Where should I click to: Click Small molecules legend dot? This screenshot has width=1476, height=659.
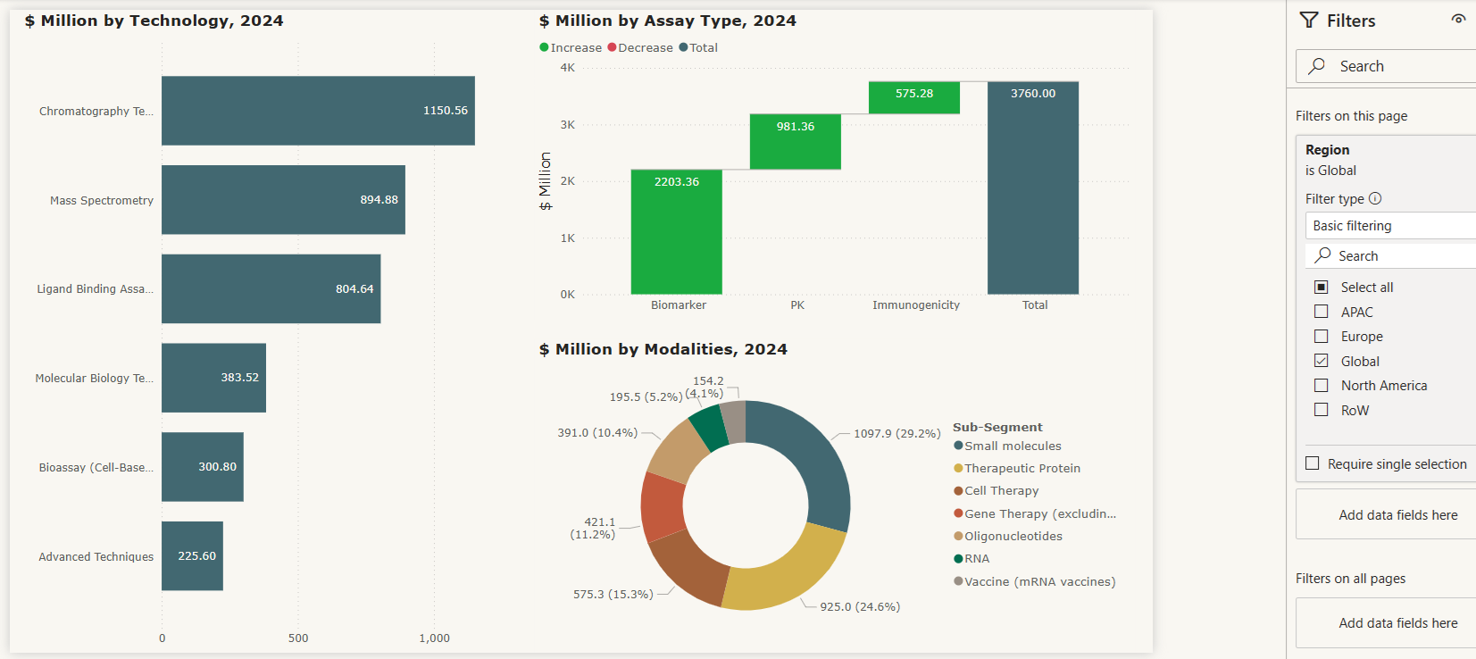(958, 446)
